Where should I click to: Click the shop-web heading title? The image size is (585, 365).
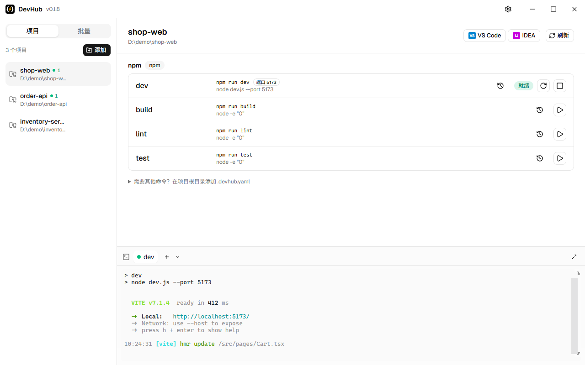pyautogui.click(x=148, y=32)
